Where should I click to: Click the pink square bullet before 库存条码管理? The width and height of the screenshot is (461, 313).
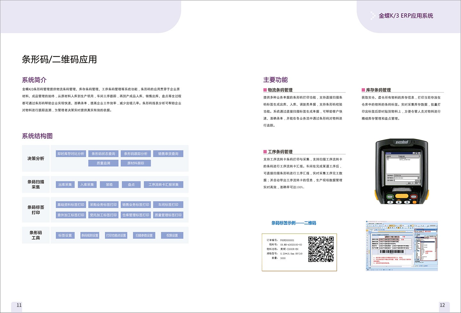click(x=363, y=90)
